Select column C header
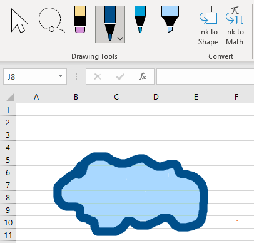The width and height of the screenshot is (254, 243). click(x=116, y=97)
